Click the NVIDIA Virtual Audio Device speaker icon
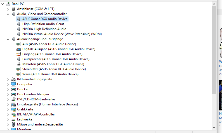The width and height of the screenshot is (222, 133). (18, 34)
